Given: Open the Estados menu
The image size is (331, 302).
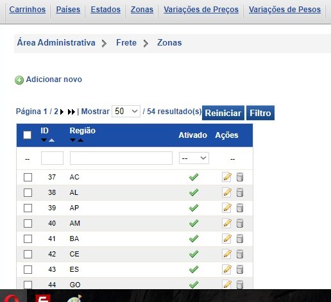Looking at the screenshot, I should (105, 10).
